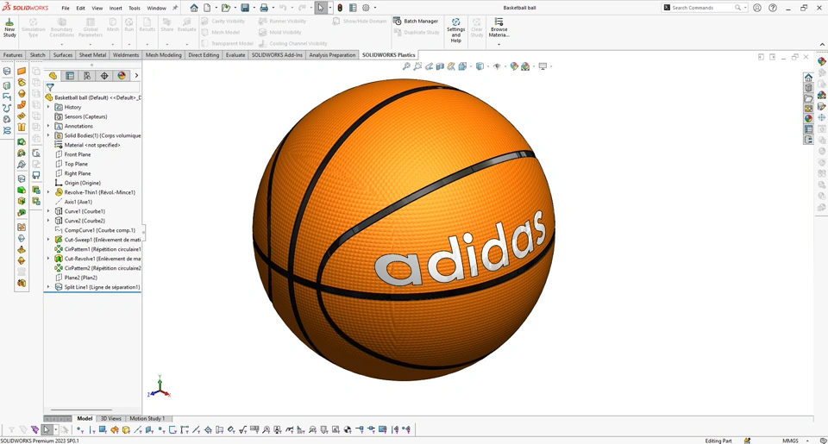Open File Explorer folder in task pane
The height and width of the screenshot is (444, 828).
808,98
